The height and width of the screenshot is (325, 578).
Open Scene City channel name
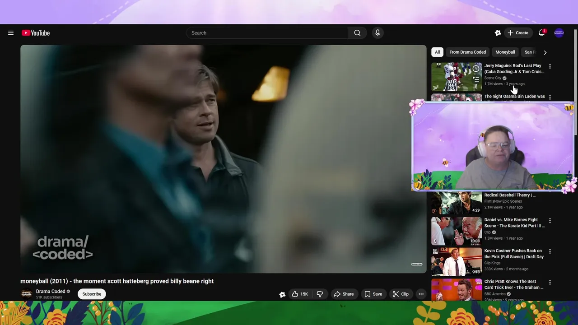[493, 78]
